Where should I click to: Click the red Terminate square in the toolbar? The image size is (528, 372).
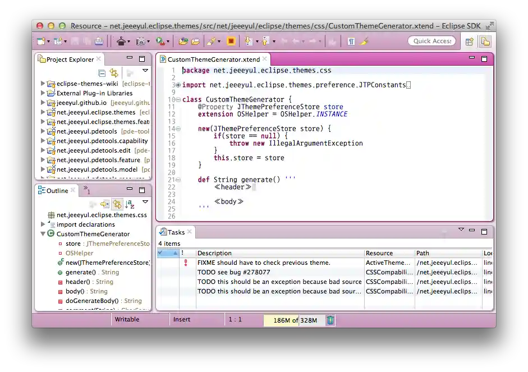coord(231,40)
